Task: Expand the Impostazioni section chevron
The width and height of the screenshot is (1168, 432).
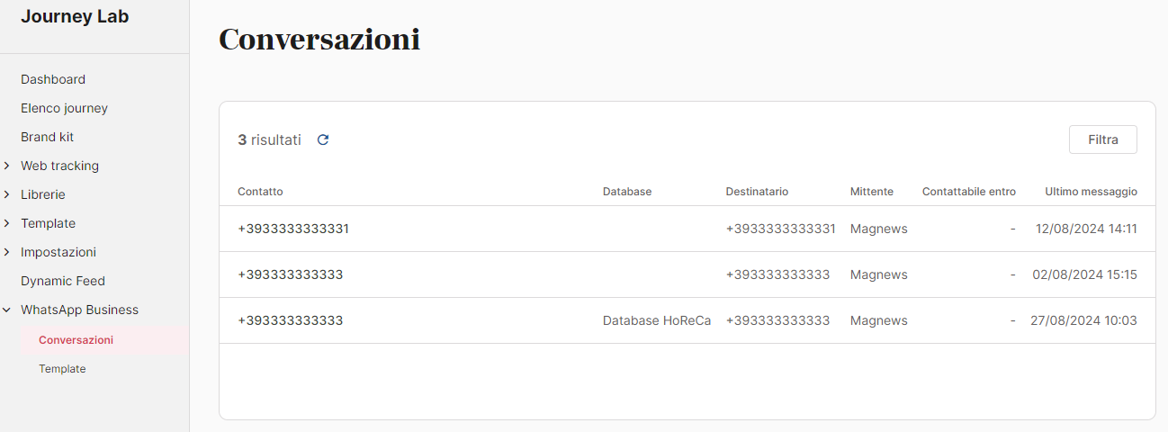Action: pyautogui.click(x=7, y=252)
